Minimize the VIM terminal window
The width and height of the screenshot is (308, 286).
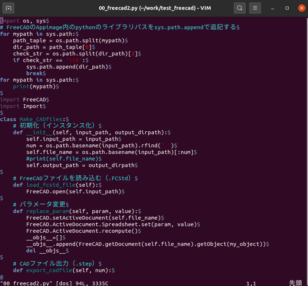tap(273, 8)
